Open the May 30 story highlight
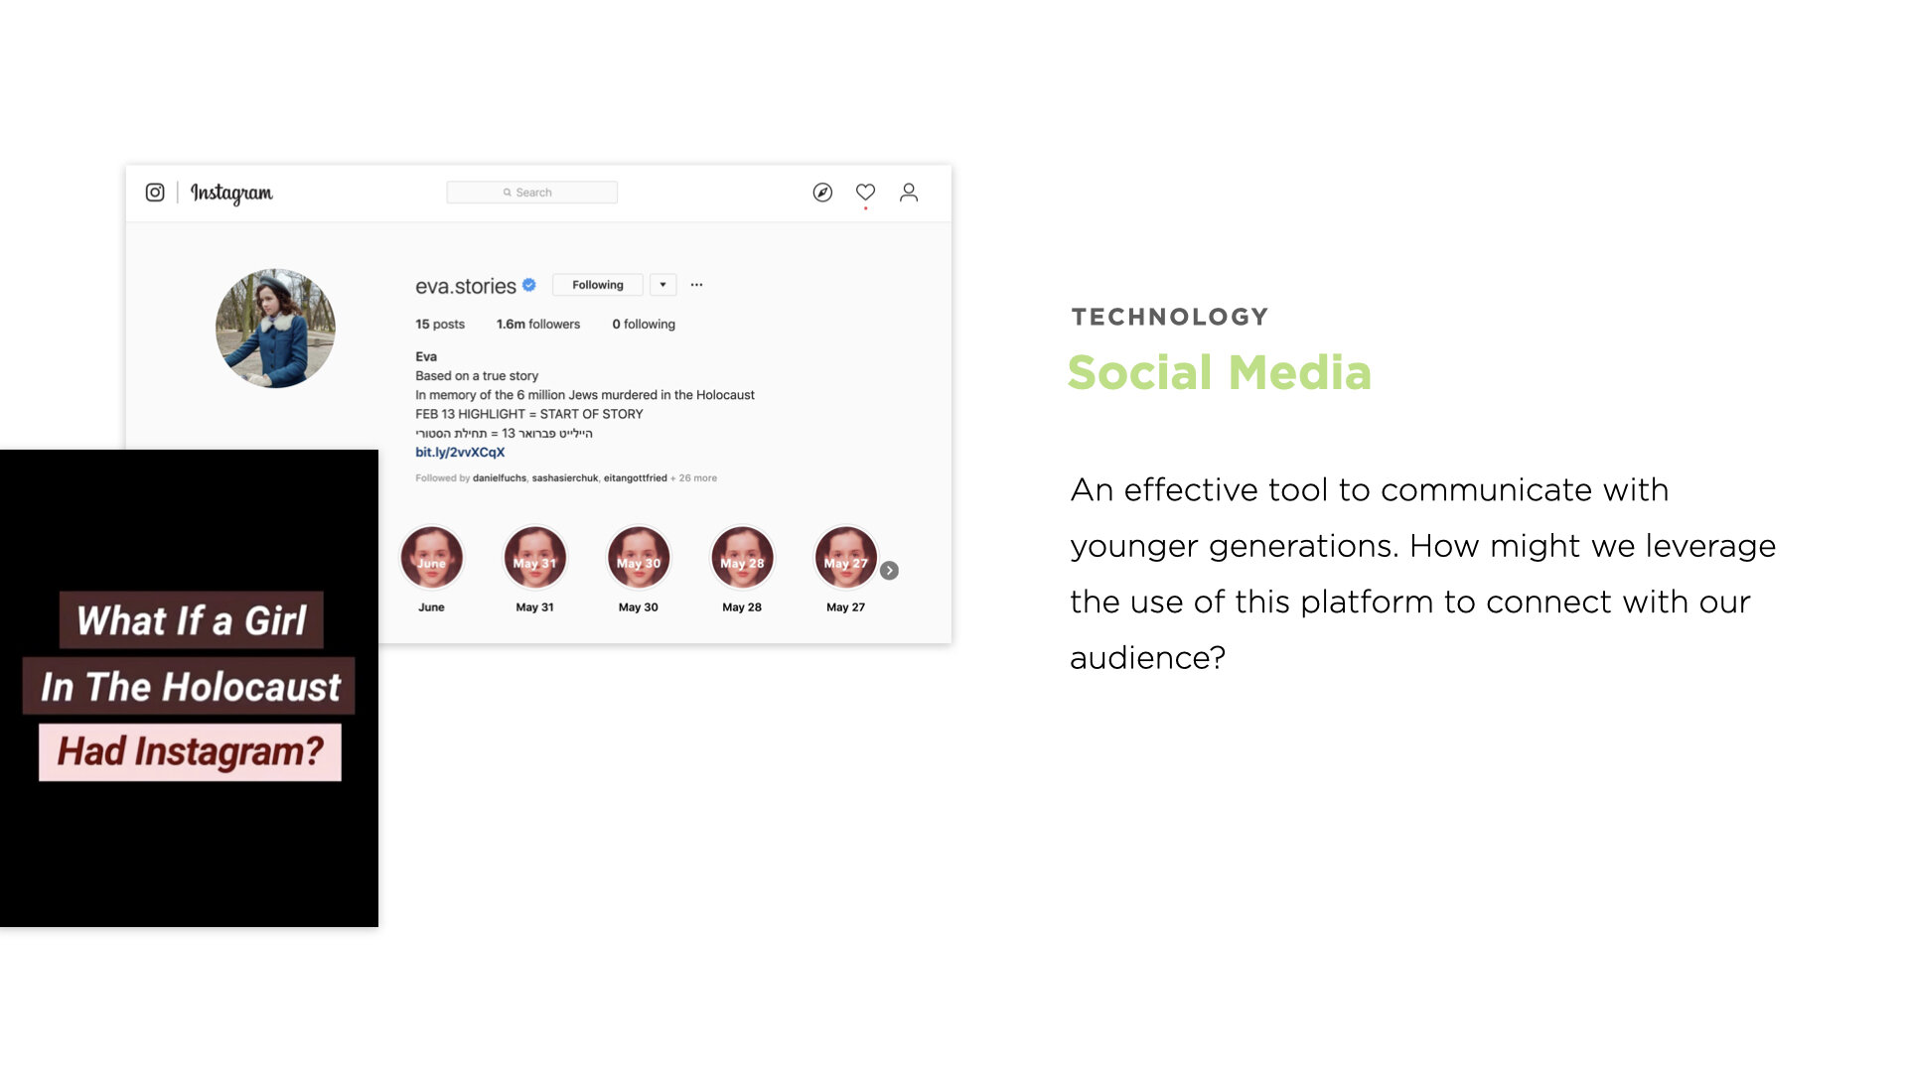 tap(639, 558)
